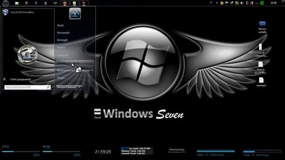Click the HDD C: free space bar
Viewport: 285px width, 160px height.
point(262,151)
